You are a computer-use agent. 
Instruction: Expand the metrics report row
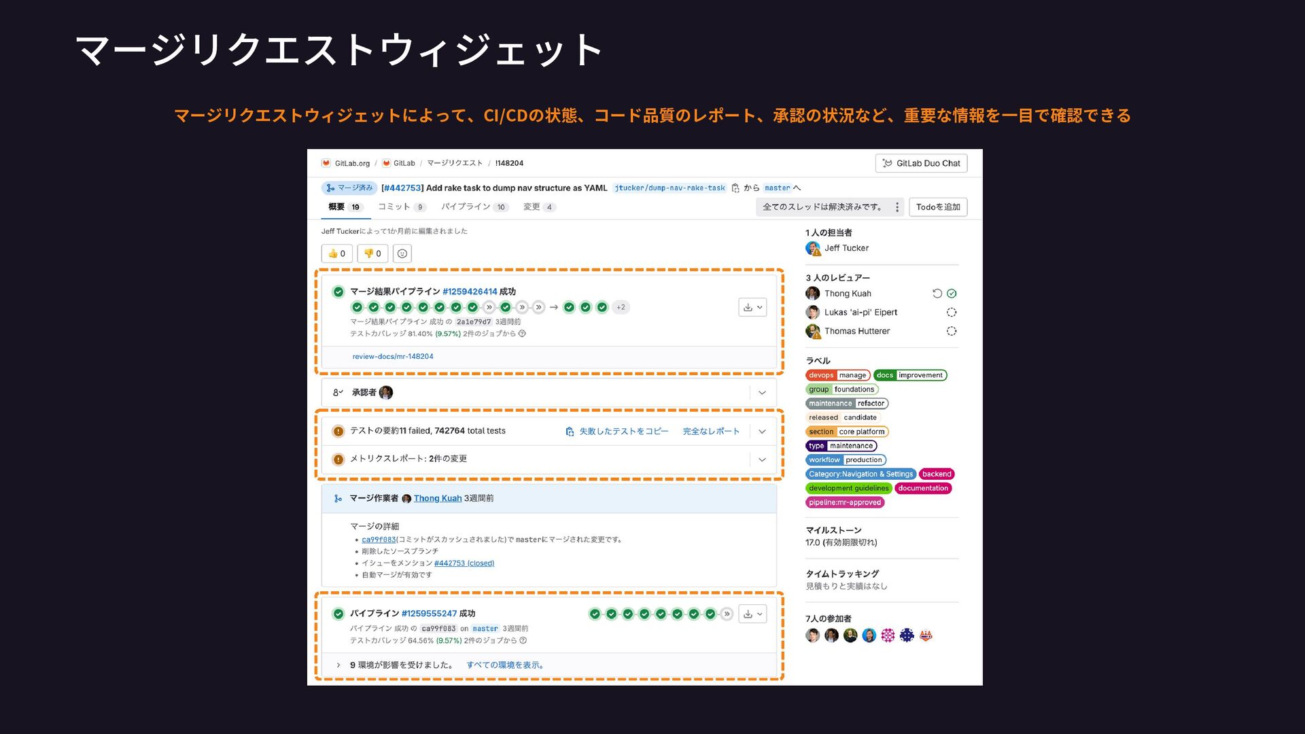click(x=762, y=459)
